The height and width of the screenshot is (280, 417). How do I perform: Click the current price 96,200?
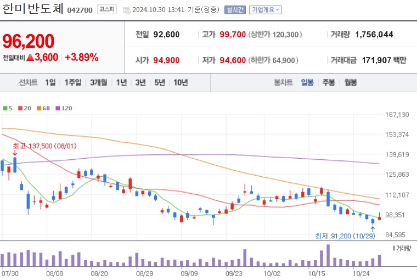(x=29, y=41)
